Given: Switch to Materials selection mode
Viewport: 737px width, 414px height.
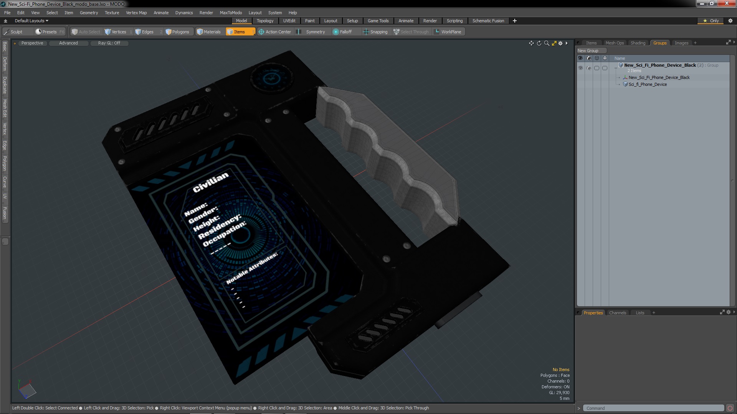Looking at the screenshot, I should [x=209, y=32].
